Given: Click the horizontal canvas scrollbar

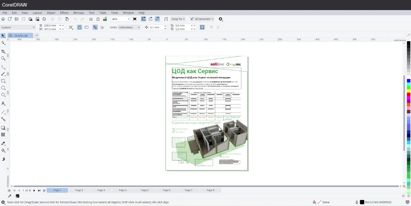Looking at the screenshot, I should coord(206,186).
